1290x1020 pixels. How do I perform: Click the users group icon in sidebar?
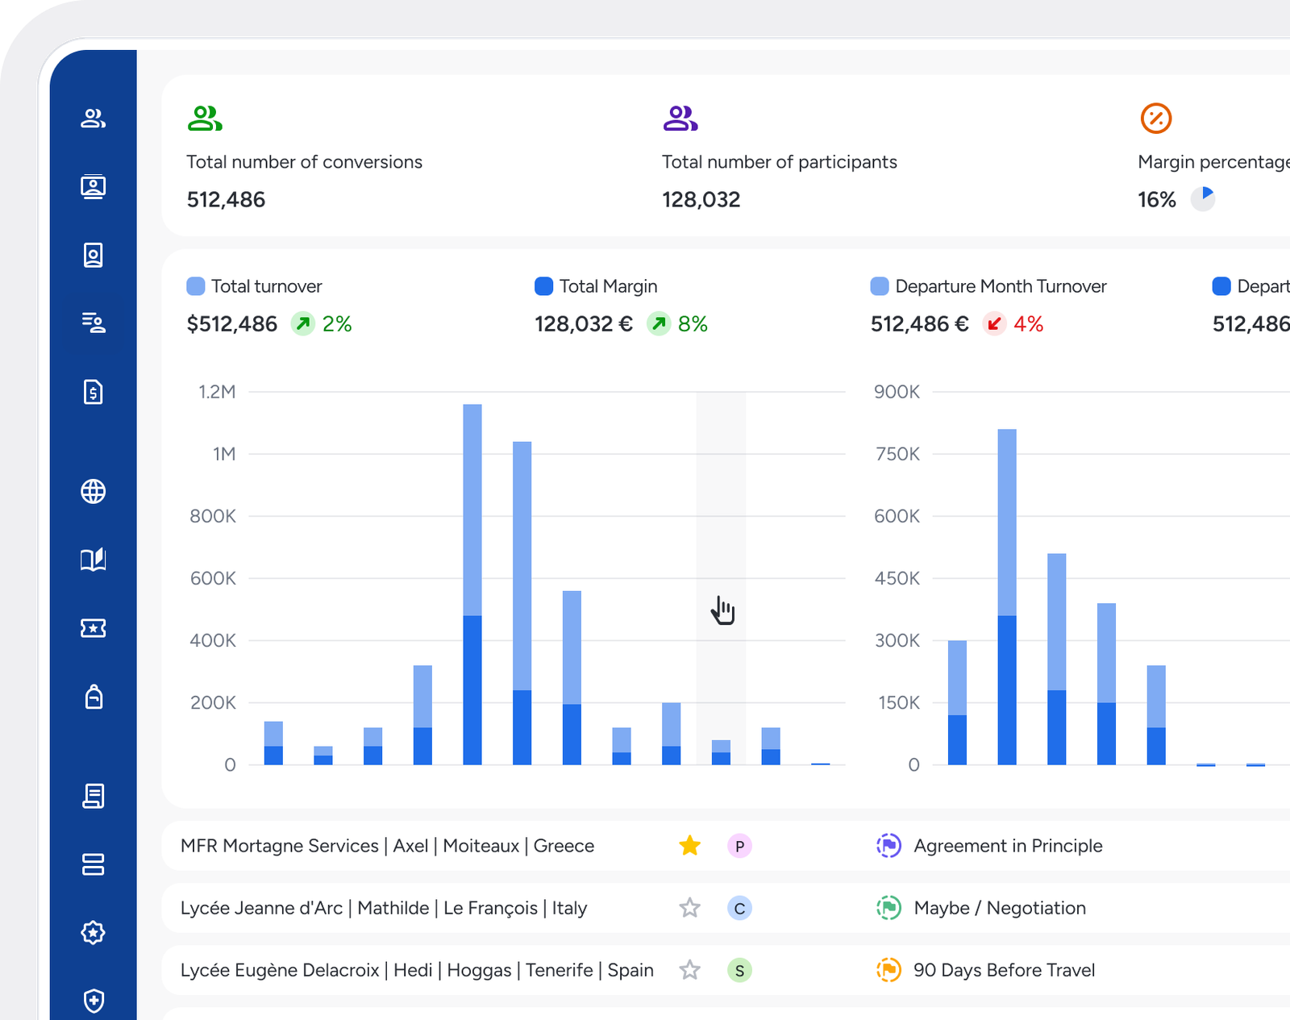pos(94,119)
